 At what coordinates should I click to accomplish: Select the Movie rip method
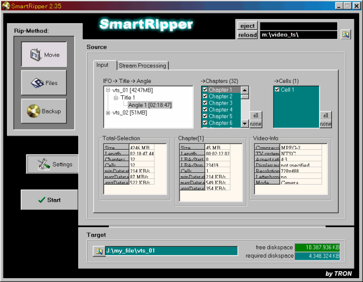click(44, 54)
